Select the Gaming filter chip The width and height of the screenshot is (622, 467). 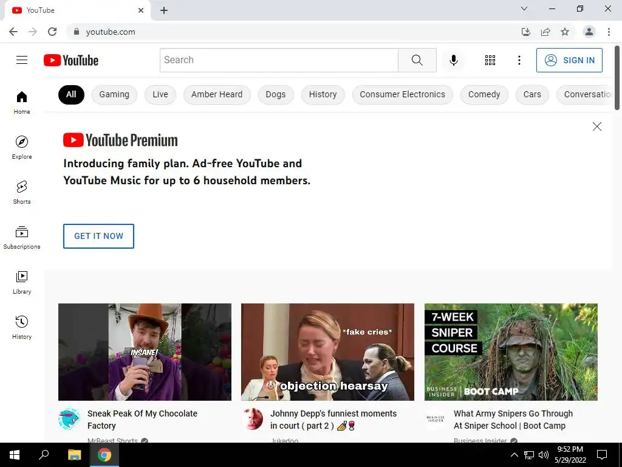114,94
